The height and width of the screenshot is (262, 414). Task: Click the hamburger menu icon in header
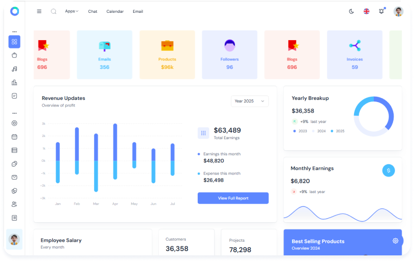[x=39, y=11]
